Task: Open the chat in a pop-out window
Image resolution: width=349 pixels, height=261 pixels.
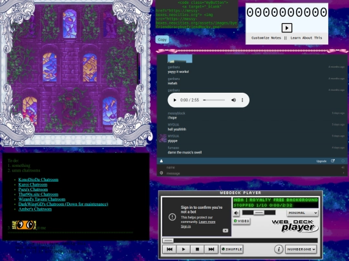Action: coord(333,161)
